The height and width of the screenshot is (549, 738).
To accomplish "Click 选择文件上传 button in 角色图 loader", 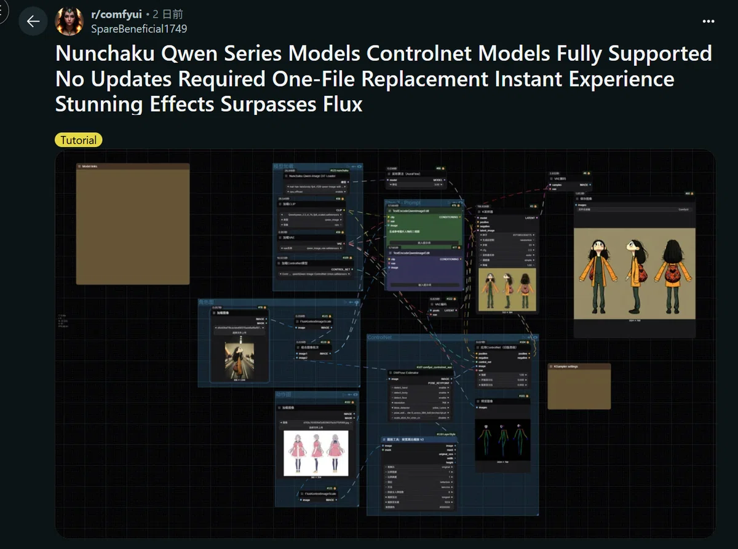I will (x=239, y=333).
